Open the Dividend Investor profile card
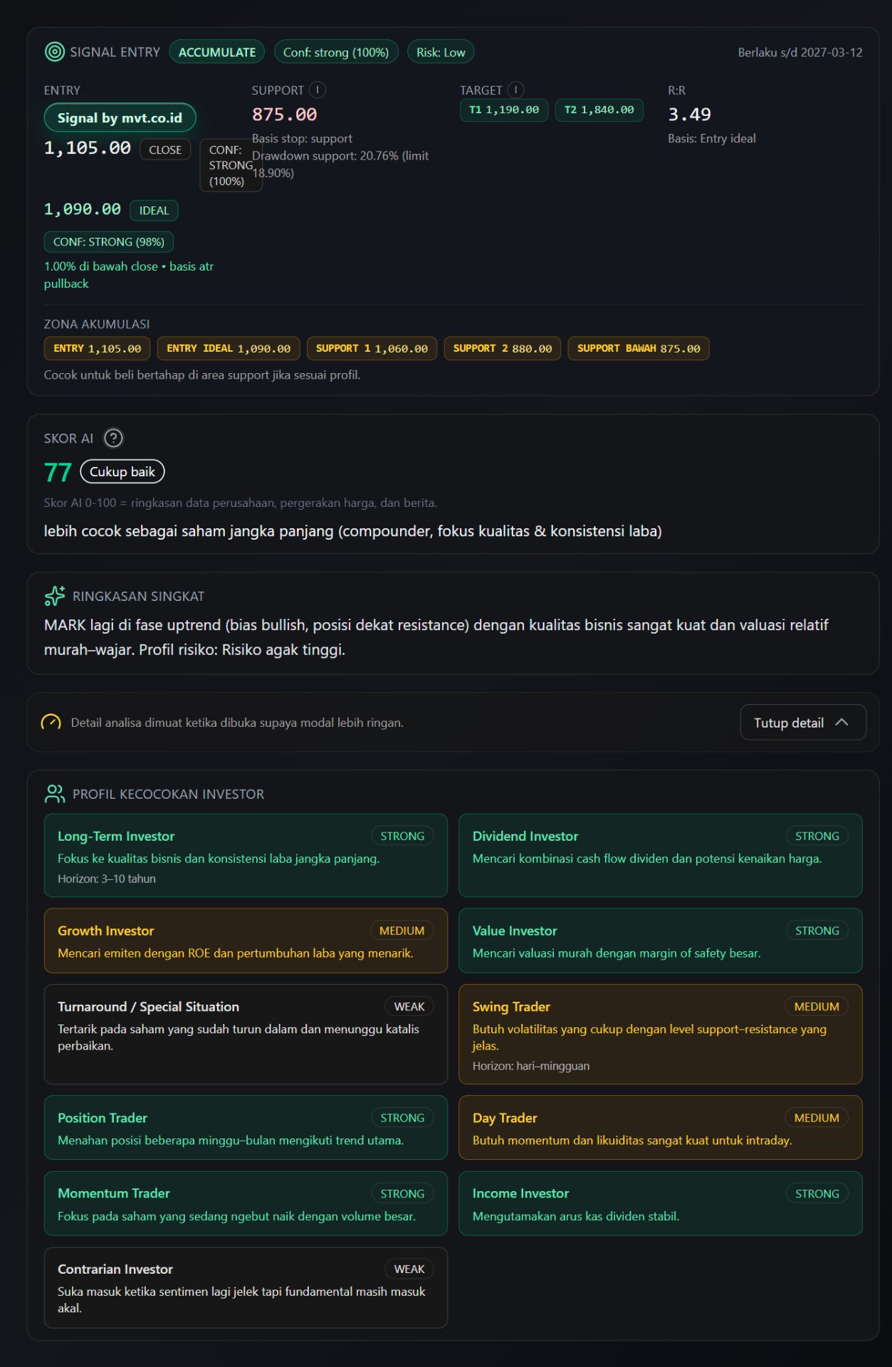The width and height of the screenshot is (892, 1367). pyautogui.click(x=661, y=855)
